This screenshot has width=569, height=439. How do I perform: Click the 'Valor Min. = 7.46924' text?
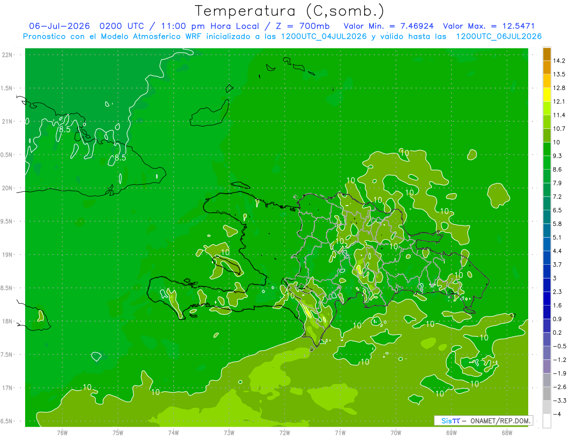tap(388, 26)
